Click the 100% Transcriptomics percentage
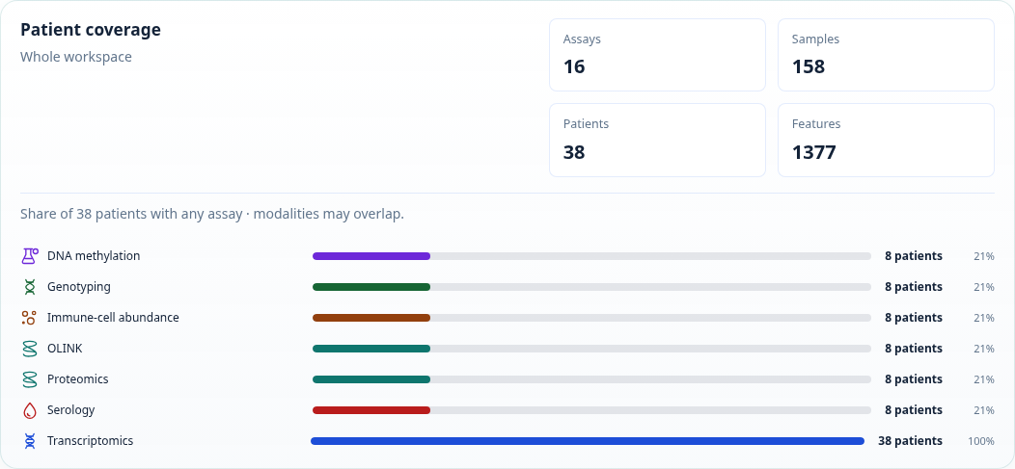1015x469 pixels. [x=981, y=441]
